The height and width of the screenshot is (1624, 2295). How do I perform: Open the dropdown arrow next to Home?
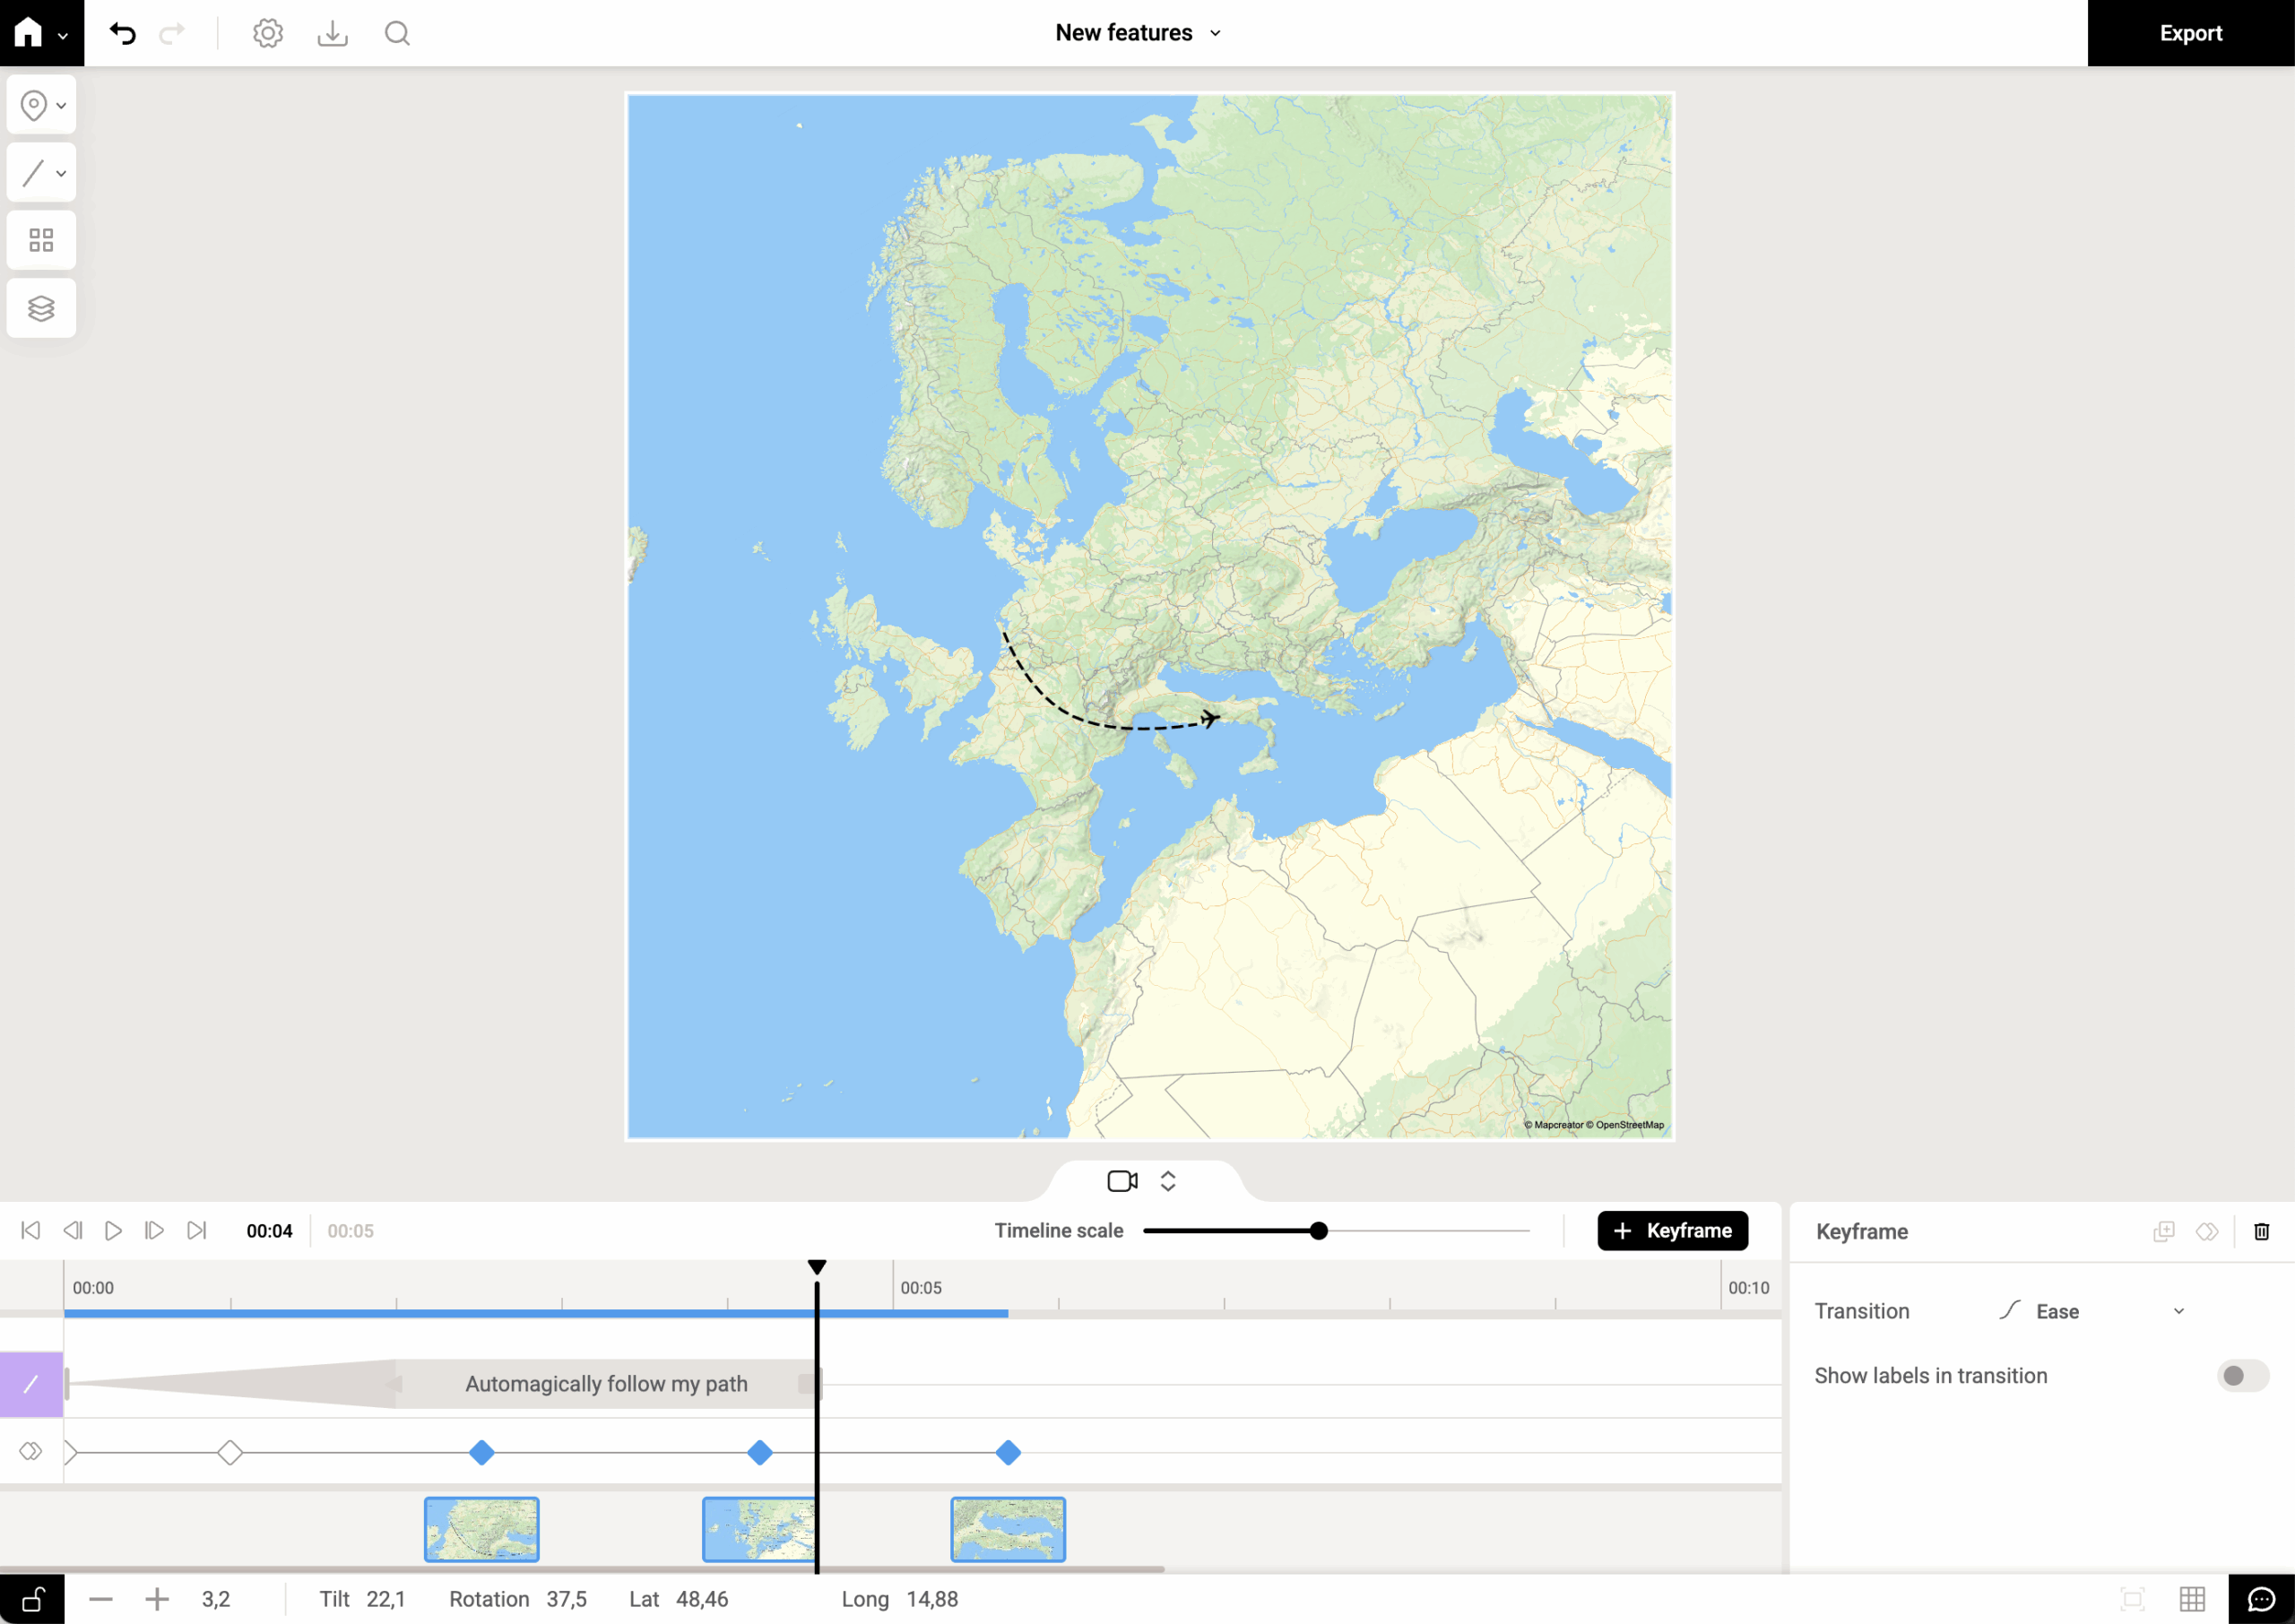click(x=63, y=35)
